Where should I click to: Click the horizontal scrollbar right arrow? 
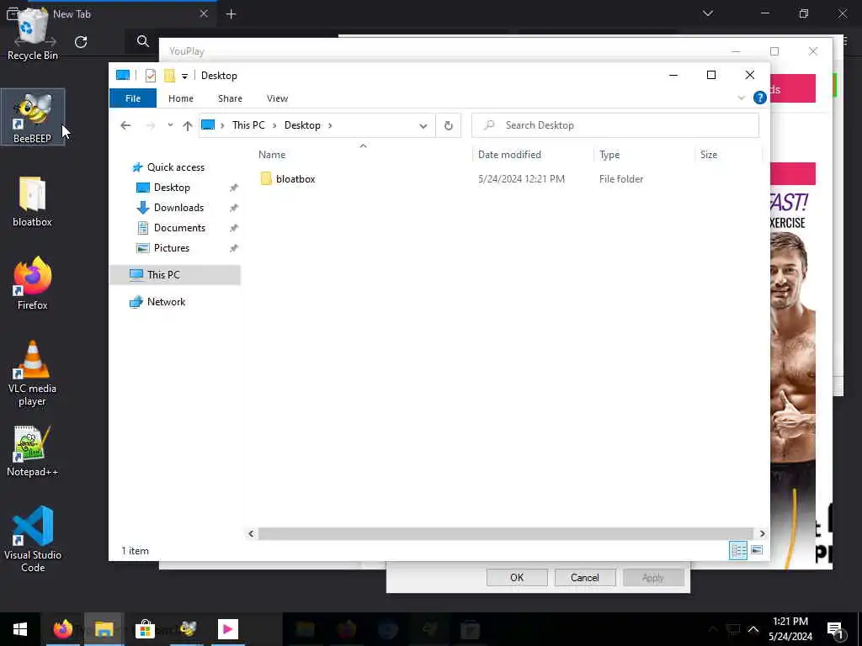point(762,533)
